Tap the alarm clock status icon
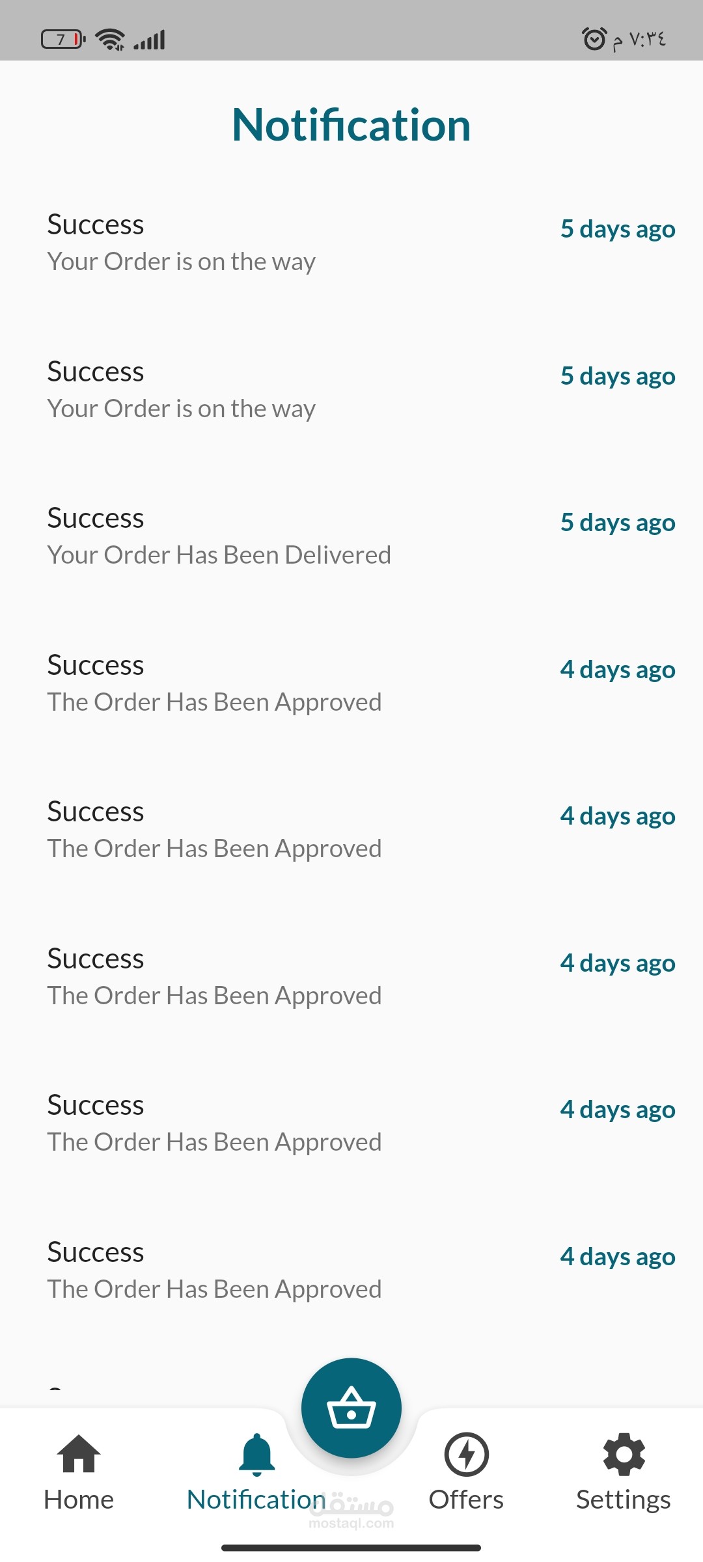Screen dimensions: 703x1562 pos(594,39)
